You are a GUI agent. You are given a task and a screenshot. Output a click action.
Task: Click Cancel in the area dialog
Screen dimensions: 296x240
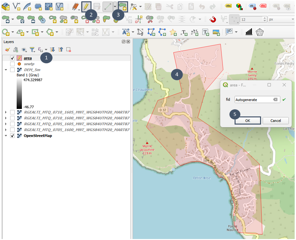(276, 121)
